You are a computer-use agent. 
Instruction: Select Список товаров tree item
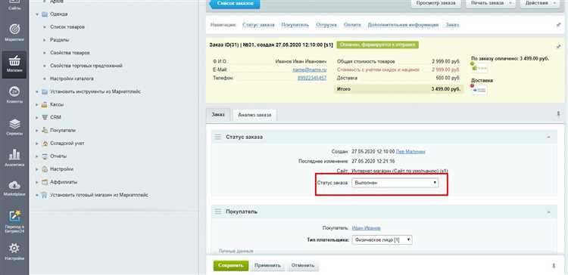click(67, 27)
